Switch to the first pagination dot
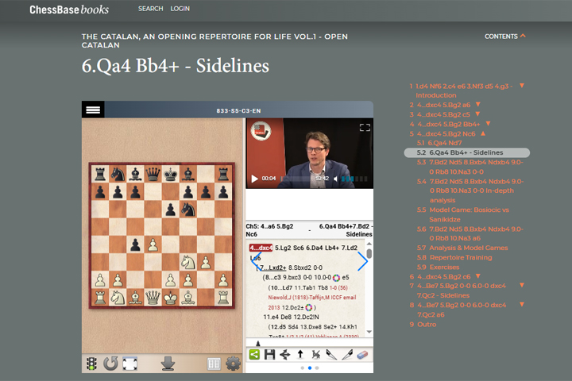 pos(303,368)
